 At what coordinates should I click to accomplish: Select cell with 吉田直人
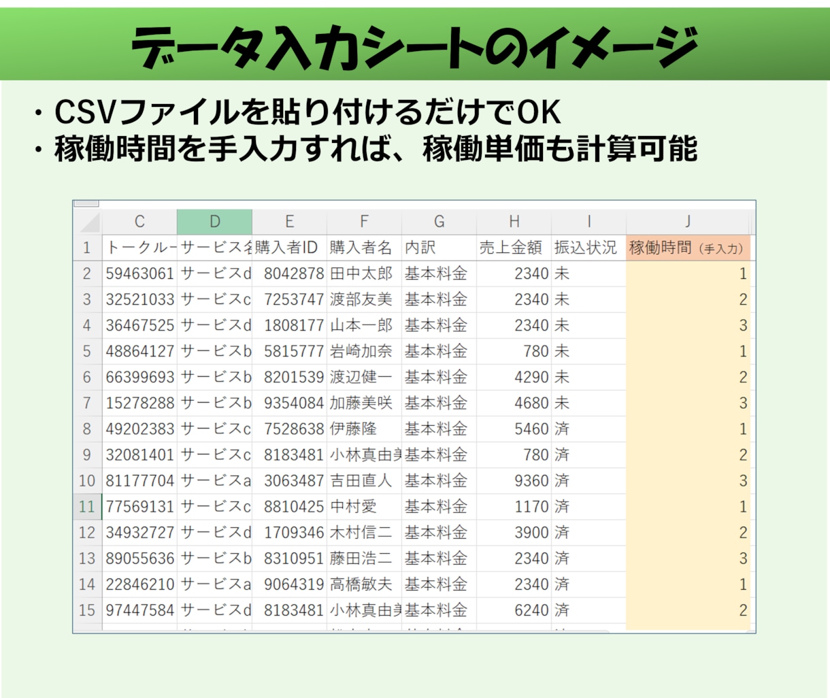pos(364,481)
